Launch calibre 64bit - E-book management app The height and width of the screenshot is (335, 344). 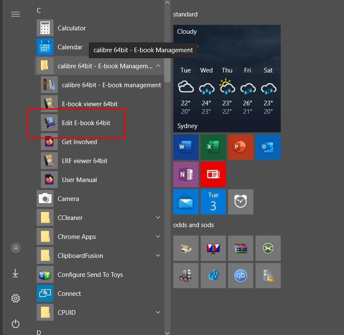[101, 85]
